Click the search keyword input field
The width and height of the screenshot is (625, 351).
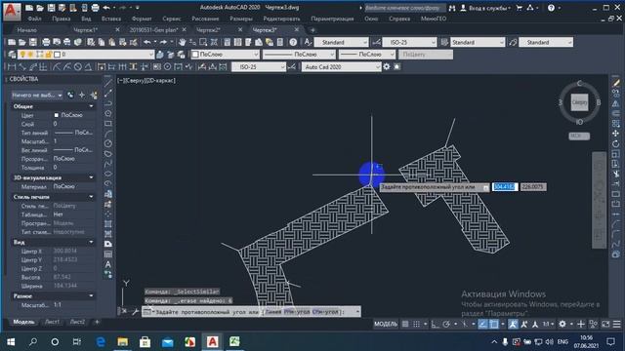click(x=404, y=8)
